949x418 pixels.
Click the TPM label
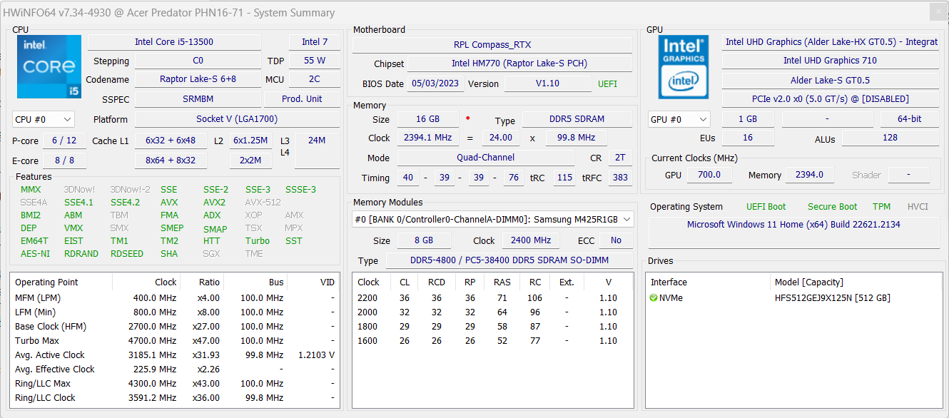(x=881, y=207)
